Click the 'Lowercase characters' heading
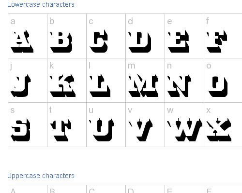 41,4
